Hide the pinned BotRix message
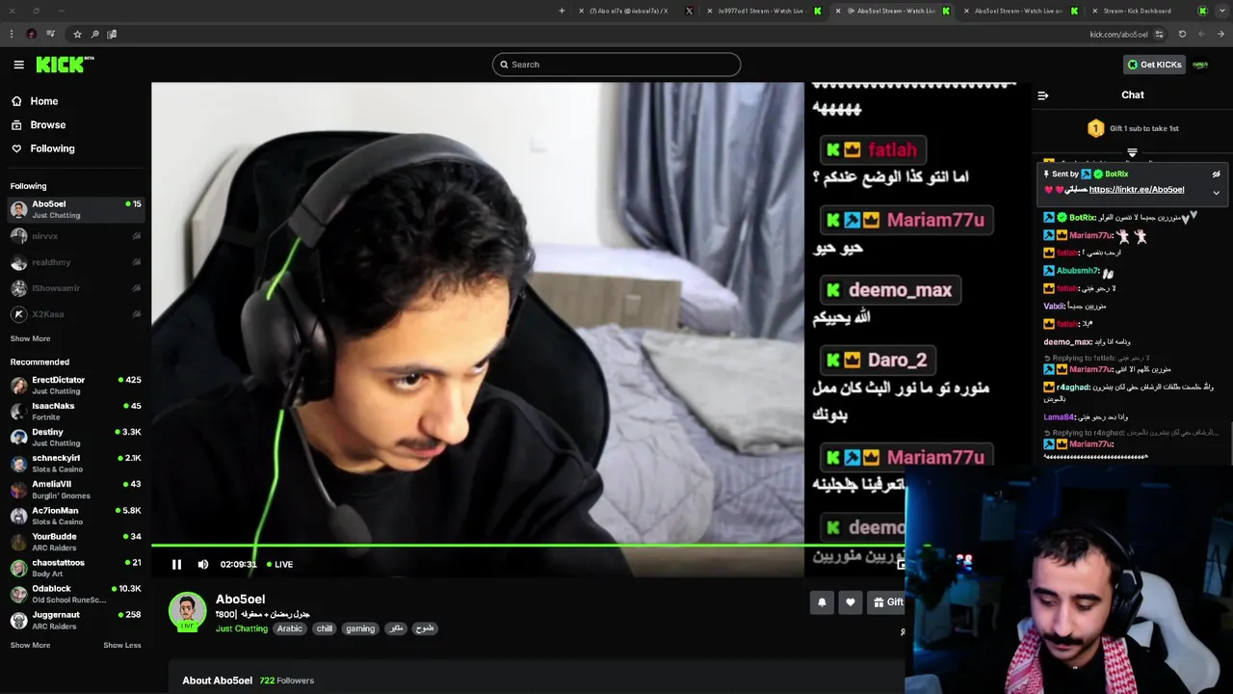Screen dimensions: 1233x694 [1216, 174]
